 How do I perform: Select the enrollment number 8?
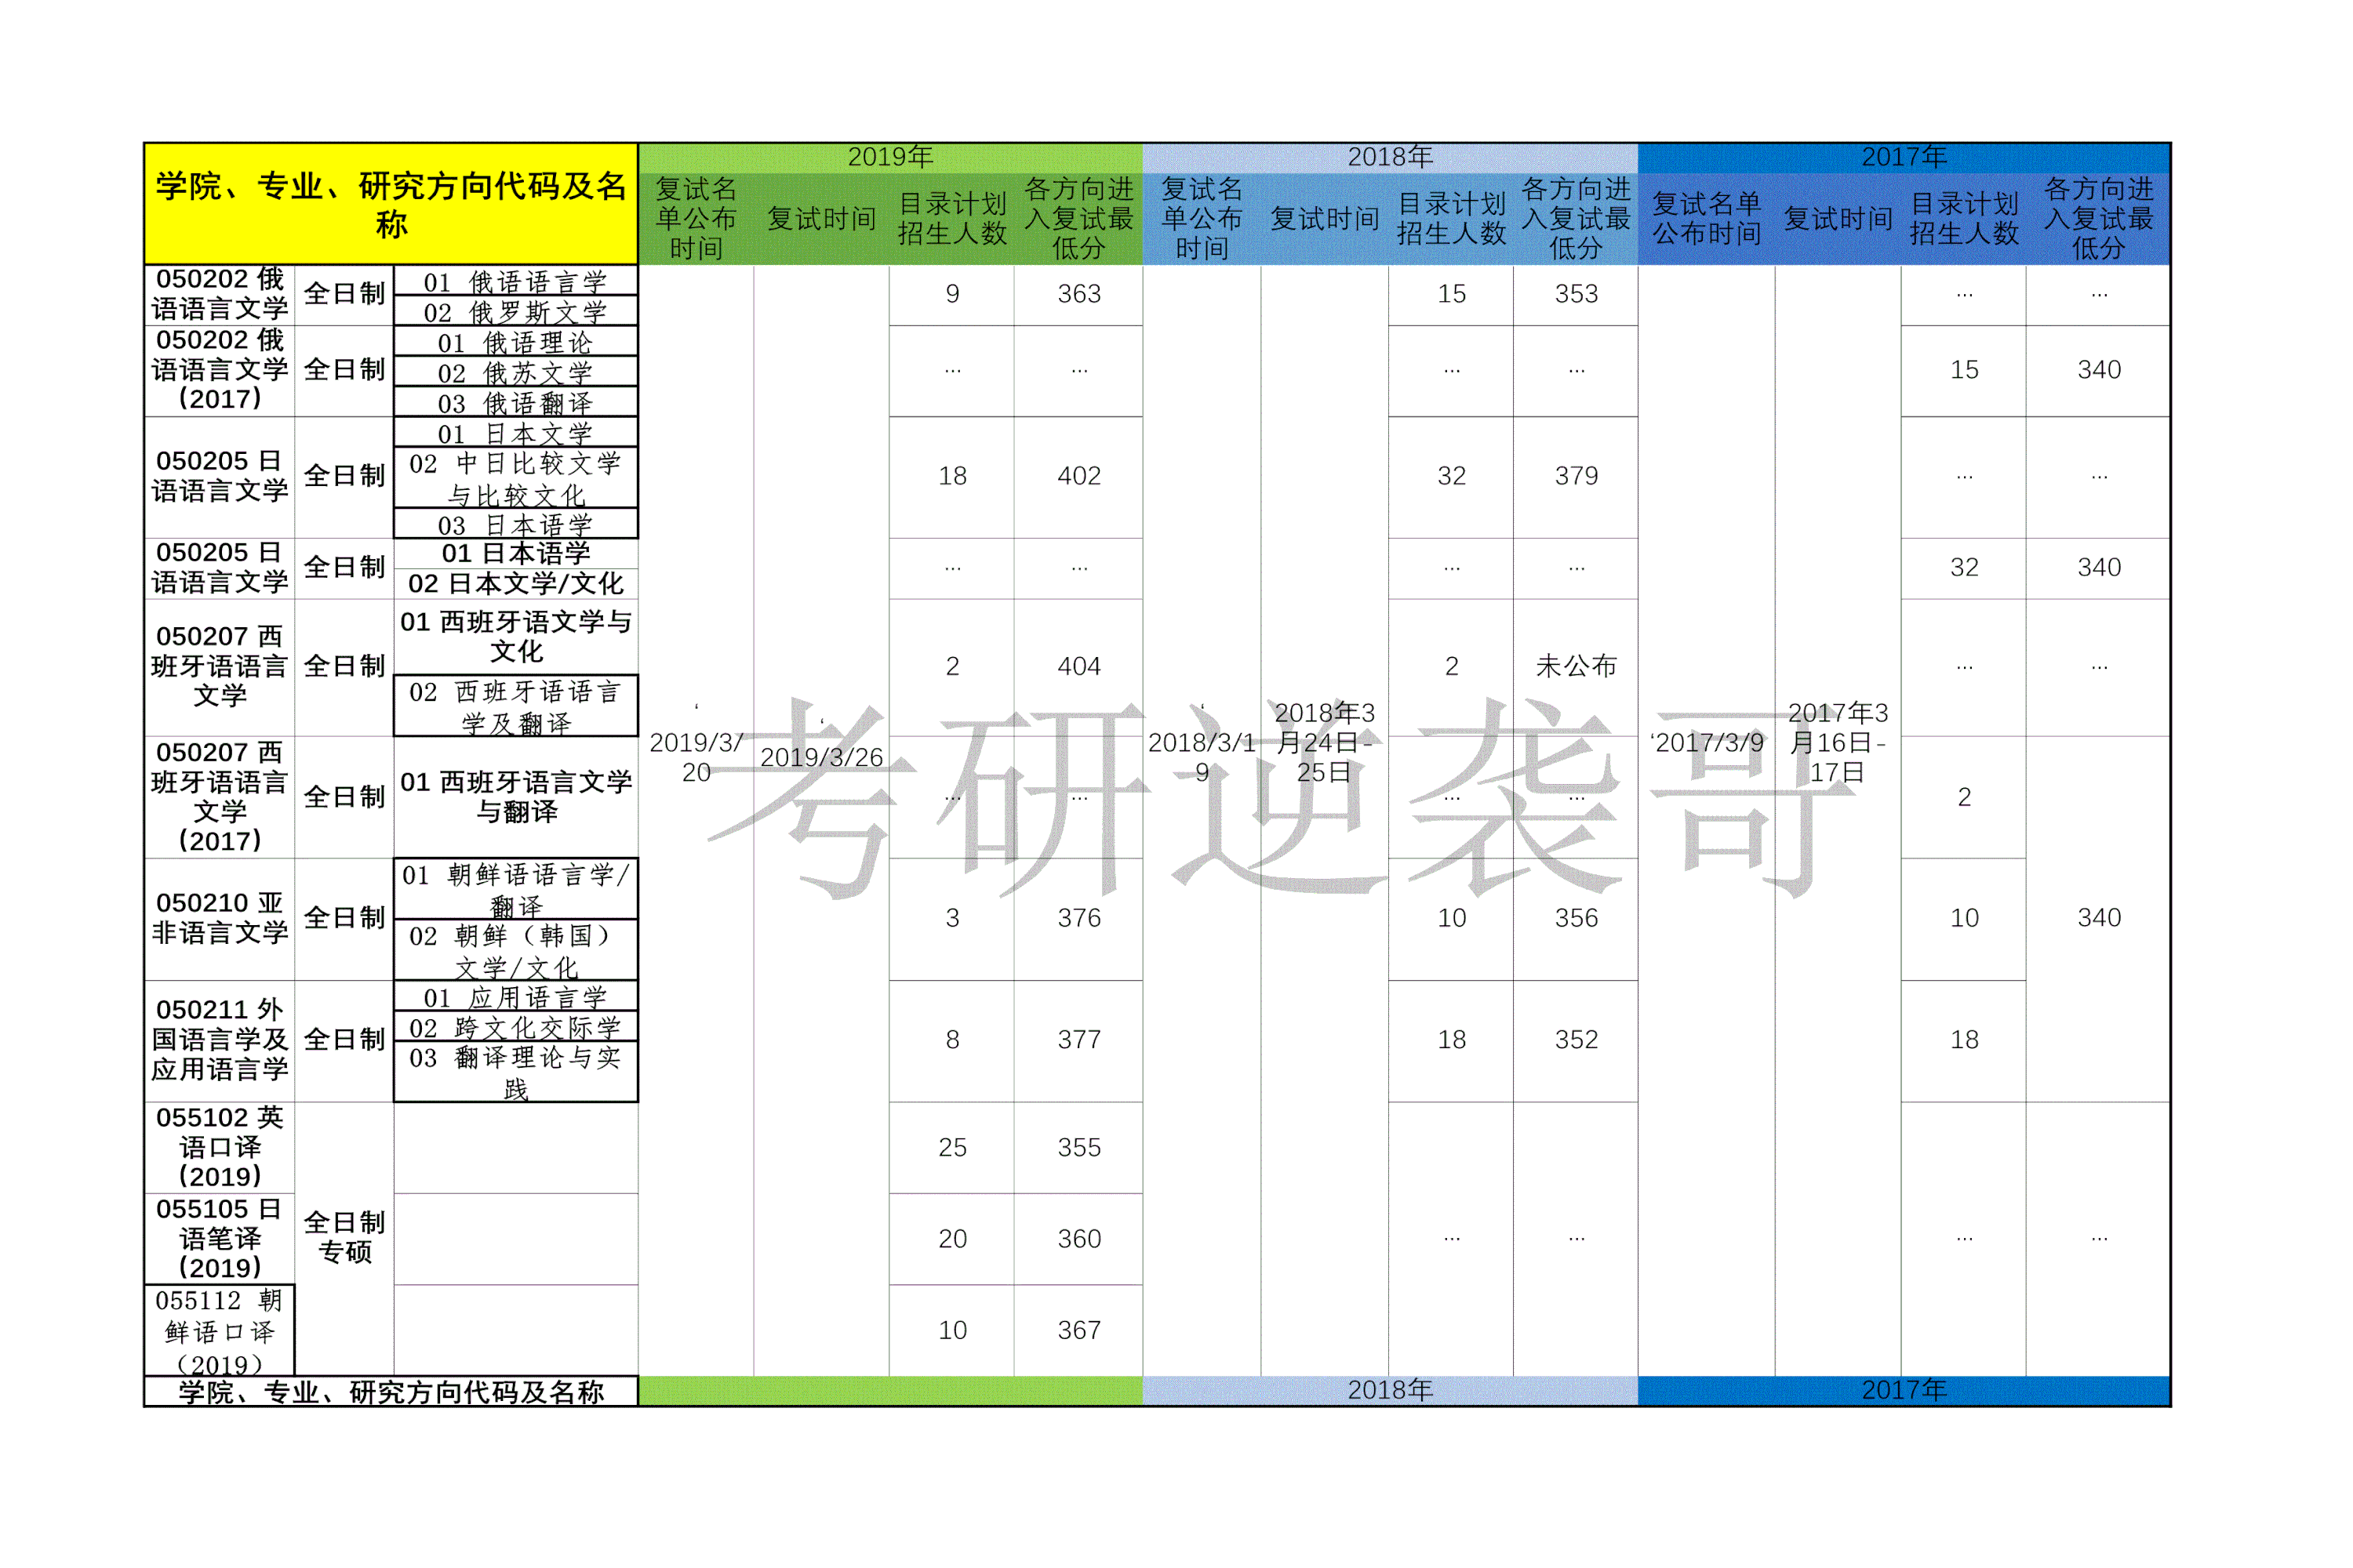(952, 1040)
